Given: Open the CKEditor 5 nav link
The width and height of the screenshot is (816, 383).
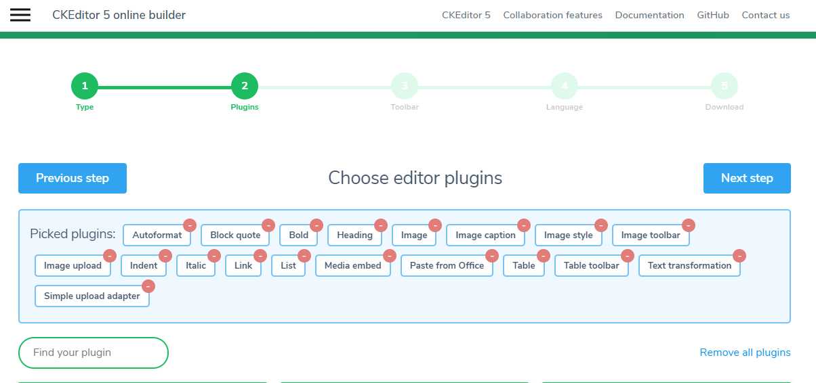Looking at the screenshot, I should tap(466, 15).
